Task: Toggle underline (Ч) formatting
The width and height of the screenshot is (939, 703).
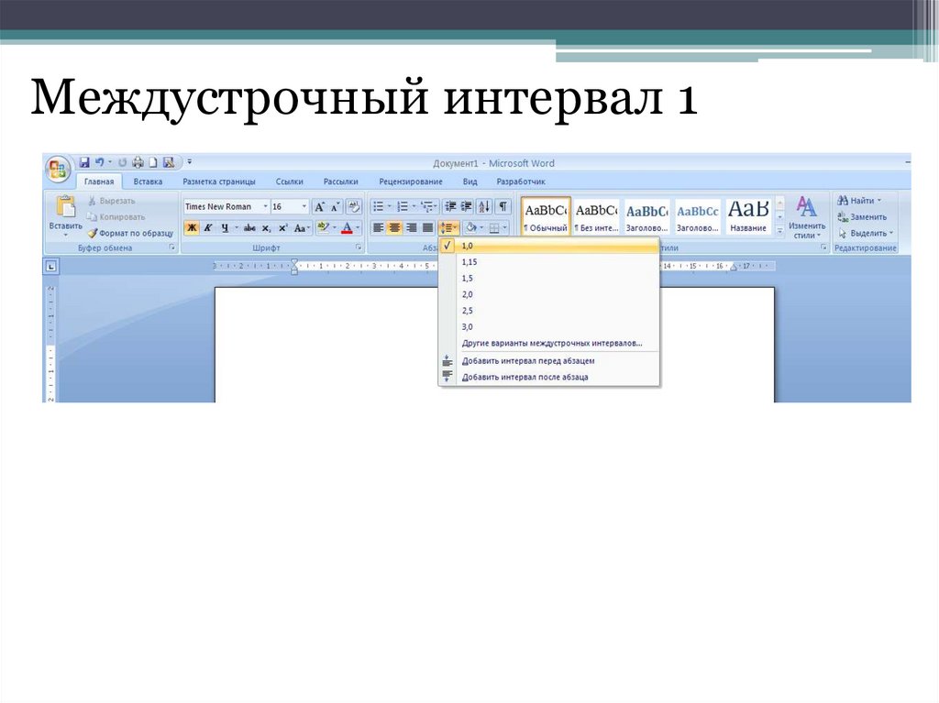Action: point(225,228)
